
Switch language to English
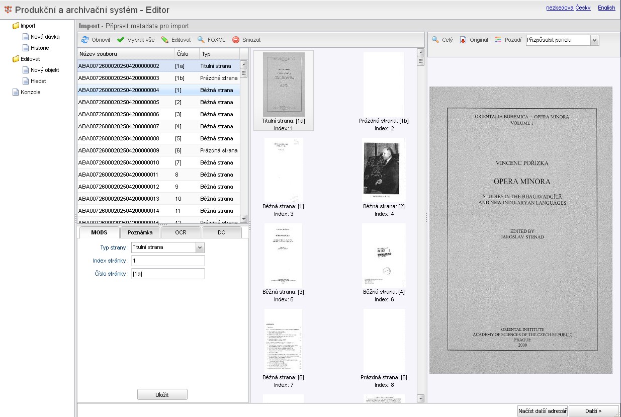coord(606,8)
